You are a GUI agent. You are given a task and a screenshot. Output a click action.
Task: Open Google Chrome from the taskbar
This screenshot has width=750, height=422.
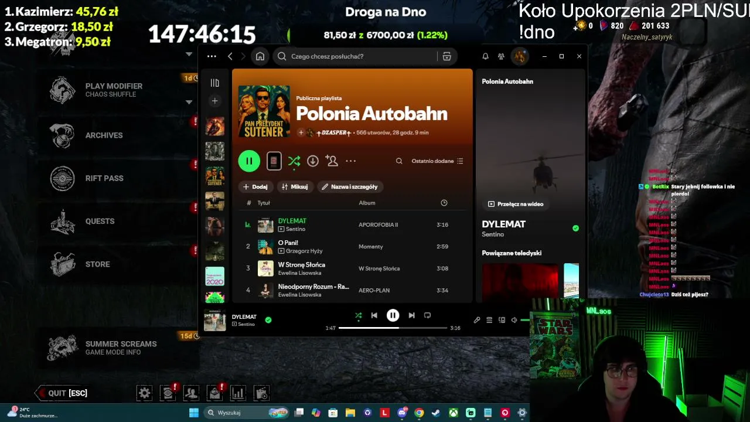tap(419, 413)
